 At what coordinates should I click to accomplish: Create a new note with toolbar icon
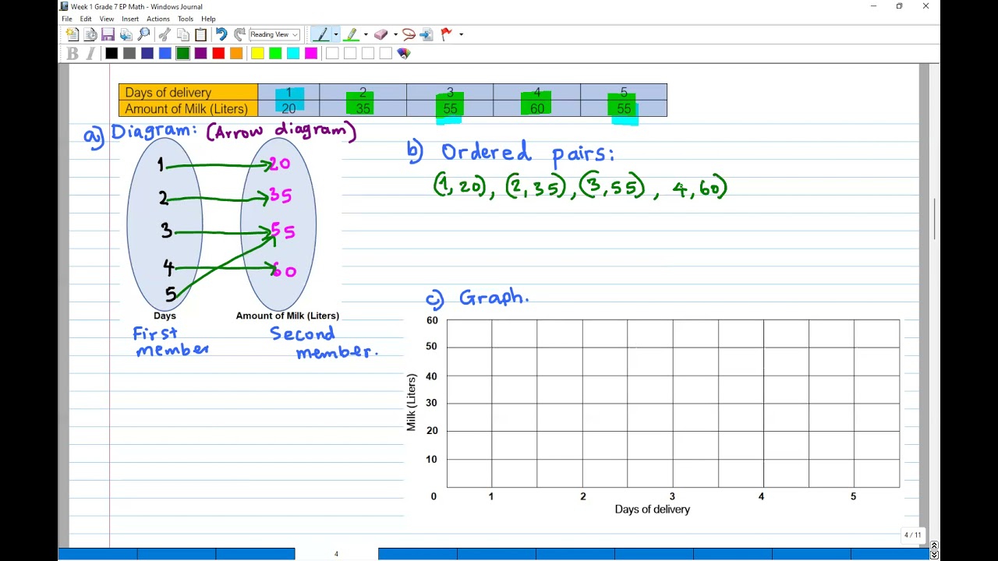pos(72,34)
